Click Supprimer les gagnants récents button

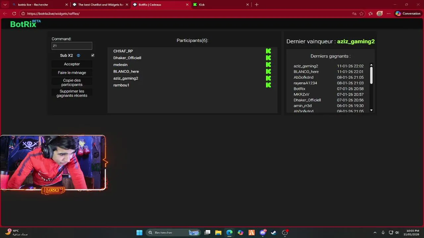[72, 94]
